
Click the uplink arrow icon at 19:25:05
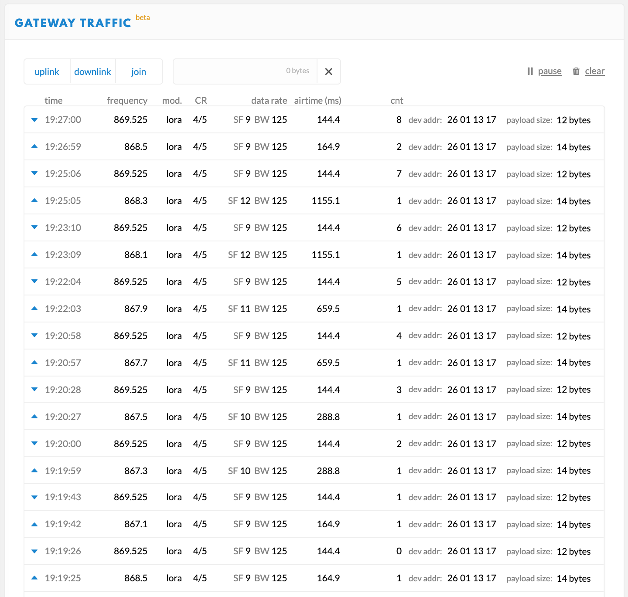[34, 201]
